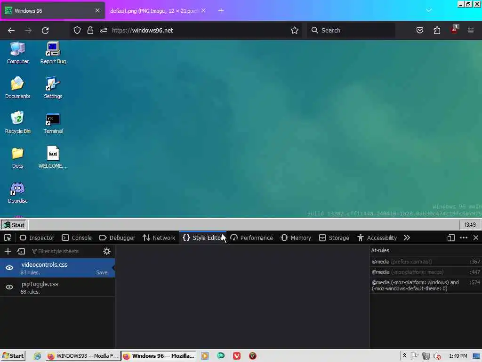The image size is (482, 362).
Task: Open the Pocket save icon
Action: [x=419, y=30]
